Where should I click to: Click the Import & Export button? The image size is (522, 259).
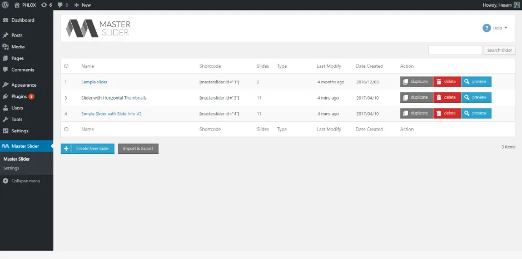(138, 148)
